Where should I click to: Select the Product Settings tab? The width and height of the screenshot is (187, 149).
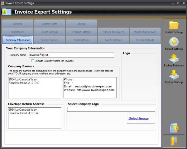coord(81,32)
